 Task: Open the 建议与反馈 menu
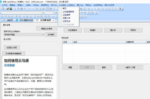click(109, 5)
